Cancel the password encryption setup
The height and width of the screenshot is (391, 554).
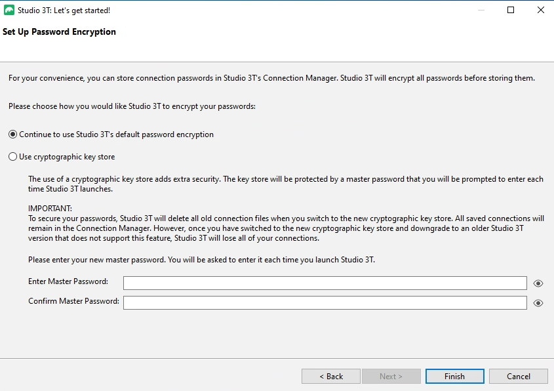[x=518, y=376]
